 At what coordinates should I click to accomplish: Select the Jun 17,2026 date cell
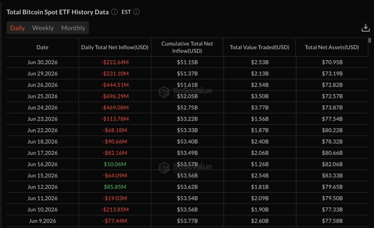[x=42, y=153]
